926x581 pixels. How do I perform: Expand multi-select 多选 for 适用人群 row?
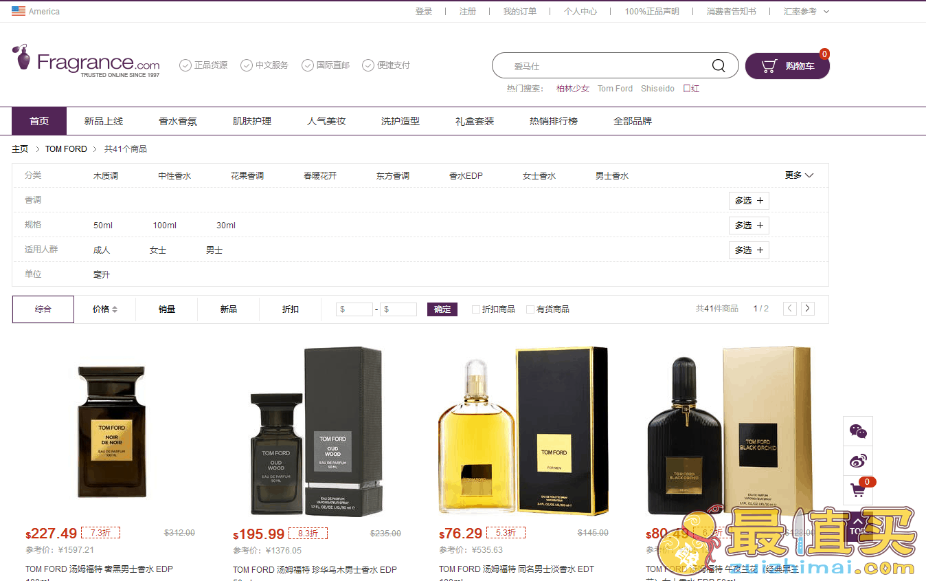click(x=749, y=250)
